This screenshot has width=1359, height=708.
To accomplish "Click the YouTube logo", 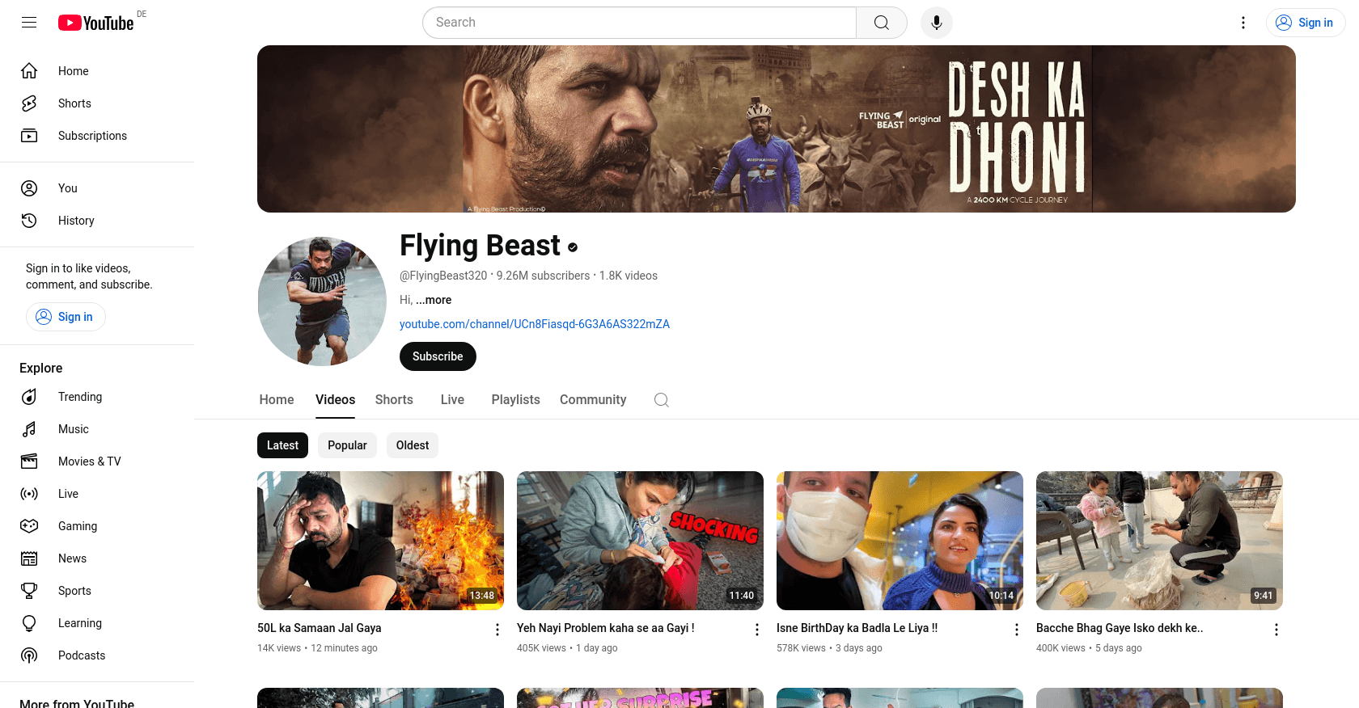I will [x=95, y=23].
